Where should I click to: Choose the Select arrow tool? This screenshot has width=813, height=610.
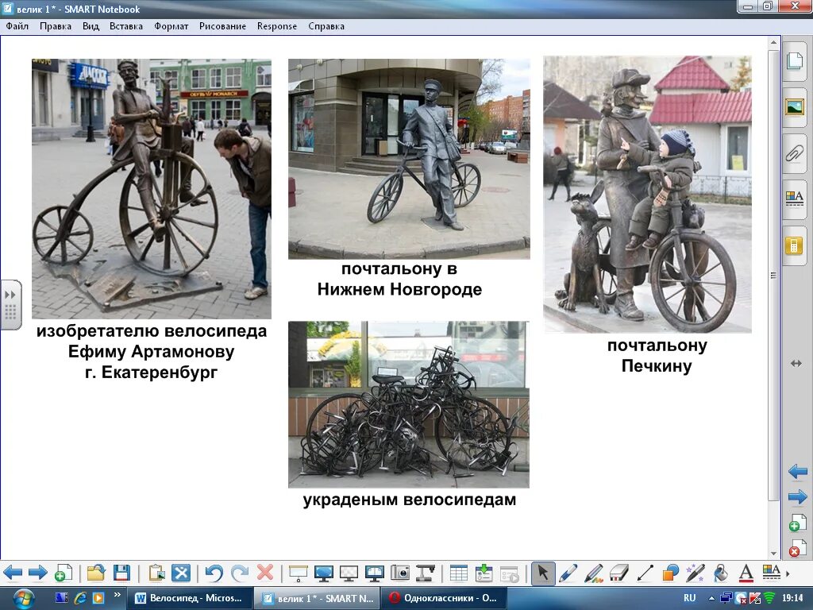pyautogui.click(x=543, y=573)
